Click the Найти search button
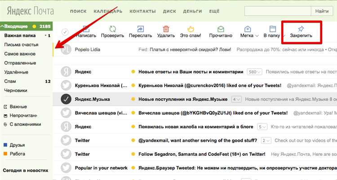Viewport: 337px width, 180px height. tap(322, 11)
